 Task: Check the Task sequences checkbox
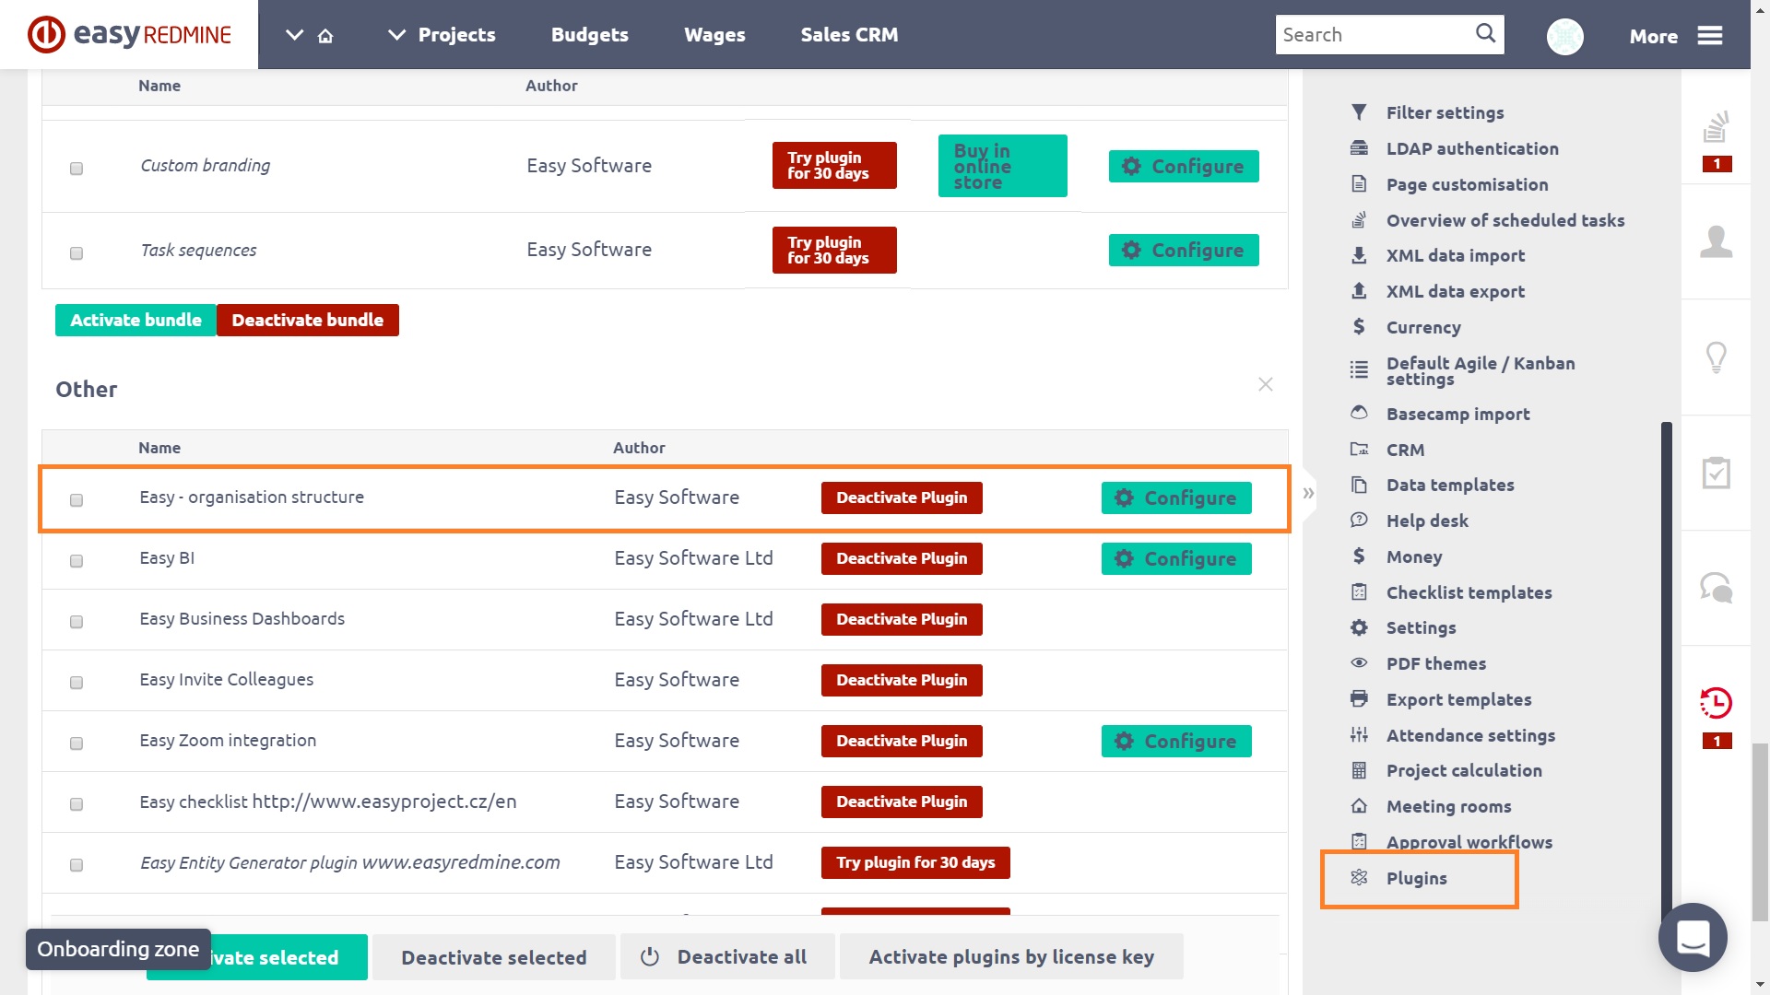(77, 253)
